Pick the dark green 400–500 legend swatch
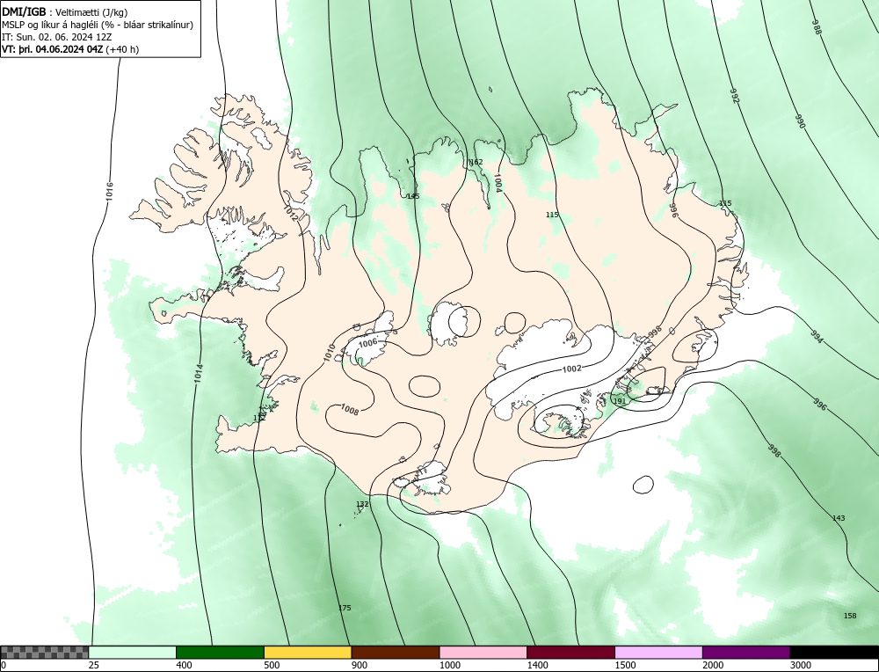 220,652
